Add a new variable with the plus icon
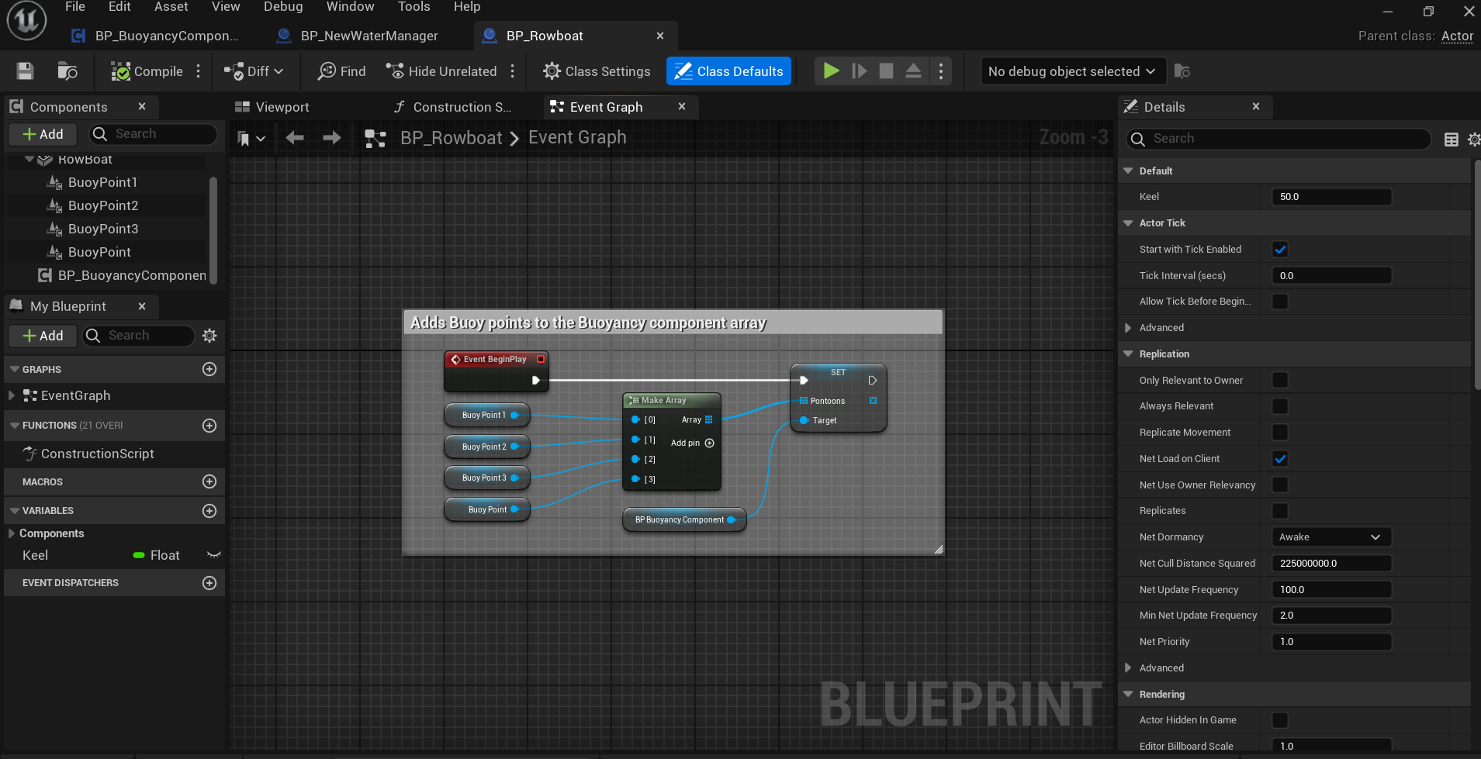This screenshot has height=759, width=1481. (x=209, y=511)
